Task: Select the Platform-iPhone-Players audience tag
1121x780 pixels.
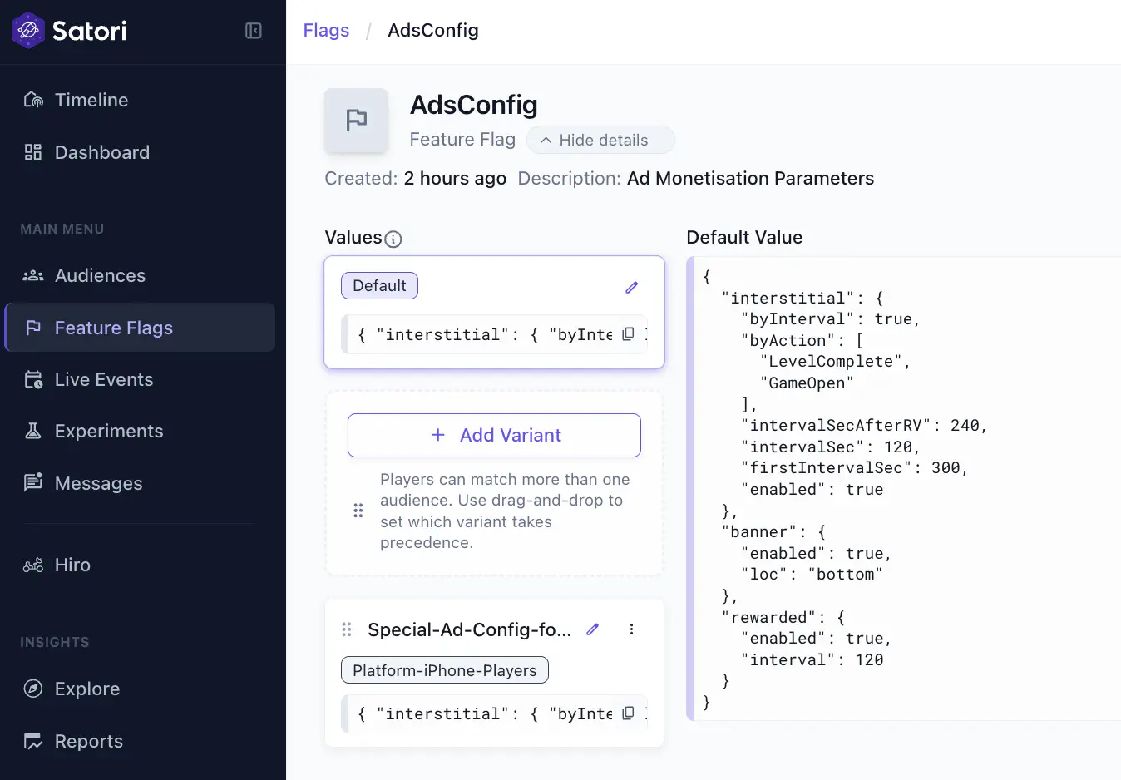Action: [x=444, y=669]
